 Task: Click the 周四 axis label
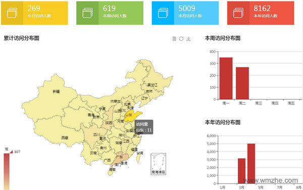tap(275, 103)
